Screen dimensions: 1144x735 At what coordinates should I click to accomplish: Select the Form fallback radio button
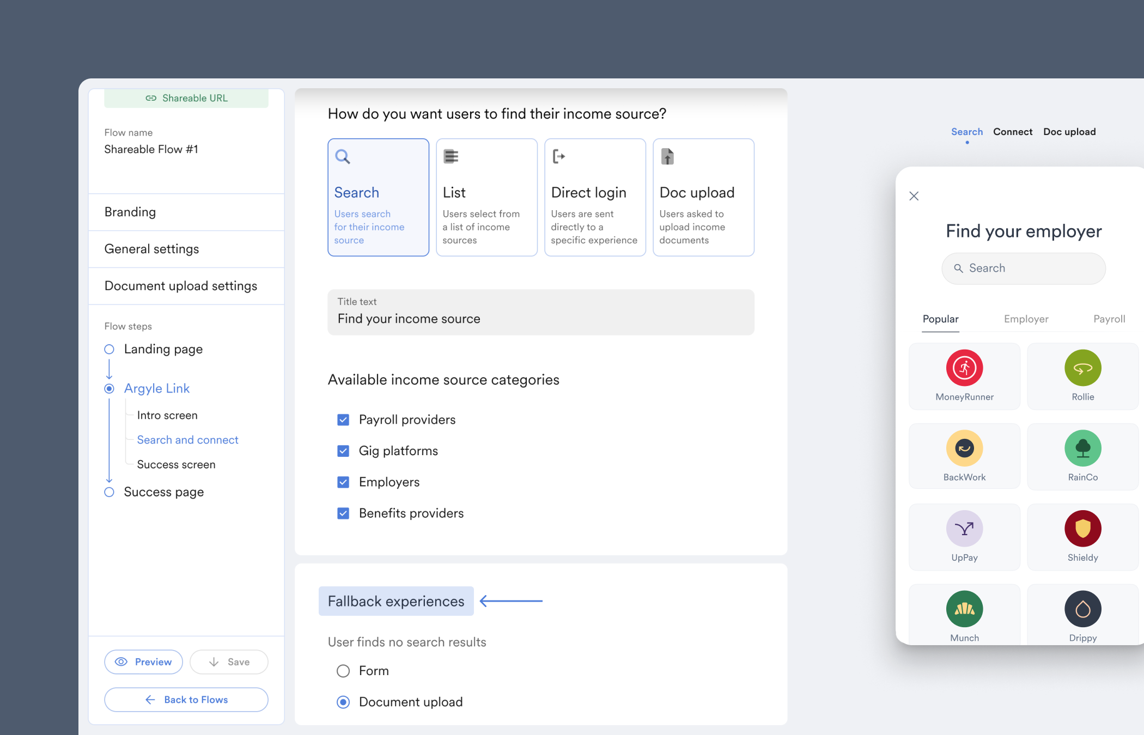click(343, 671)
